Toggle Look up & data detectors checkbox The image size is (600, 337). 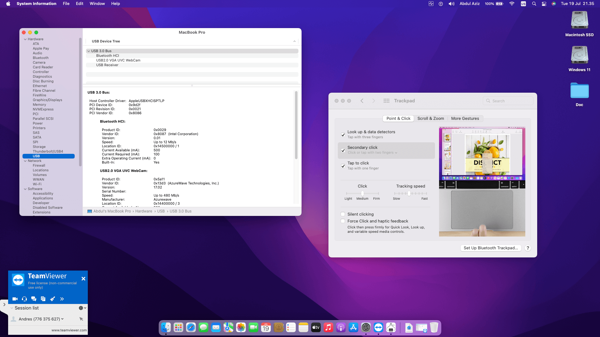click(x=343, y=135)
